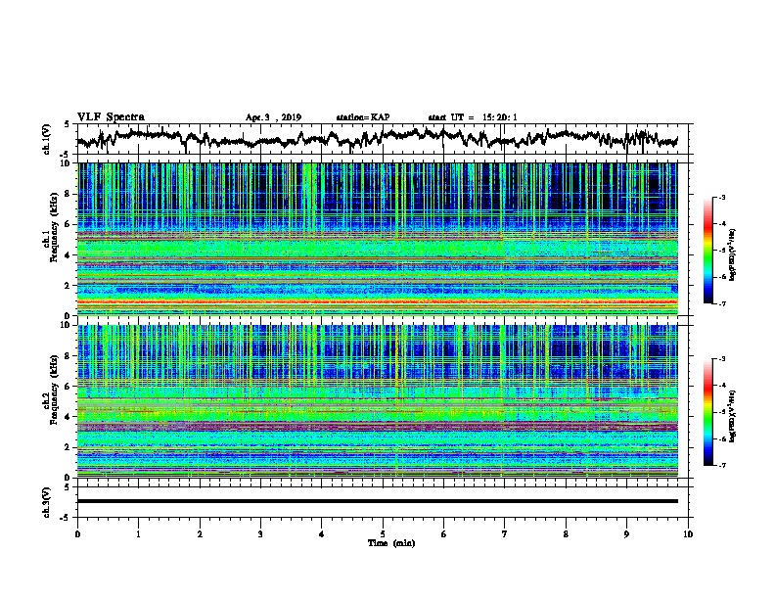Click the "0" tick on the time axis
Viewport: 775px width, 599px height.
[x=77, y=534]
